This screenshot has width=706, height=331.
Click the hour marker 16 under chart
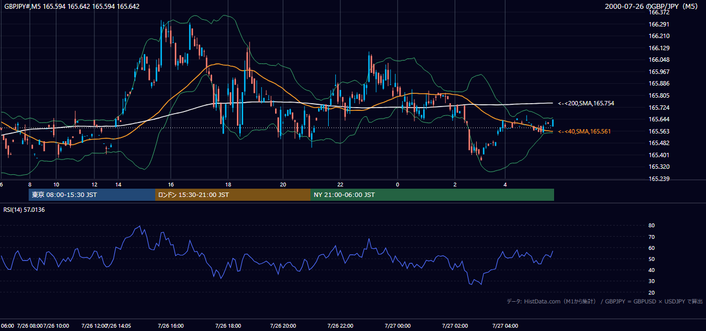pos(171,184)
